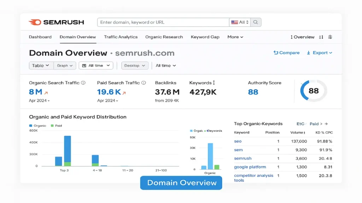Click the sort icon next to Keywords
This screenshot has width=362, height=203.
click(214, 82)
